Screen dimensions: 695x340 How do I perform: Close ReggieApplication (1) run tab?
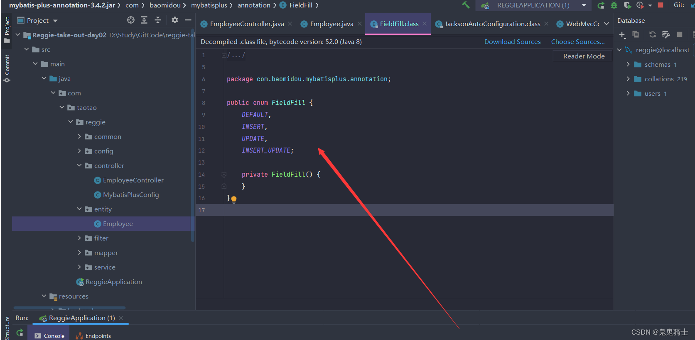point(121,318)
